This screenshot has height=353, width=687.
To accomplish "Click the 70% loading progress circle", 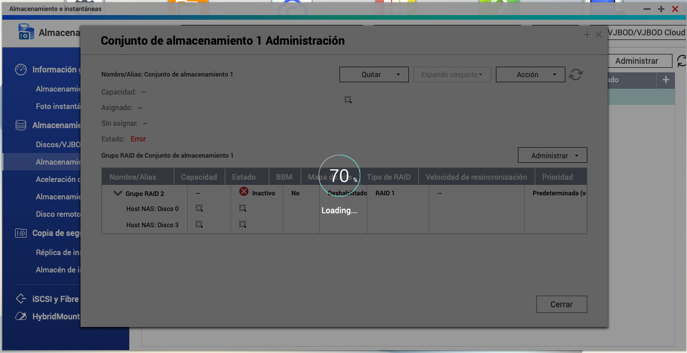I will (339, 176).
